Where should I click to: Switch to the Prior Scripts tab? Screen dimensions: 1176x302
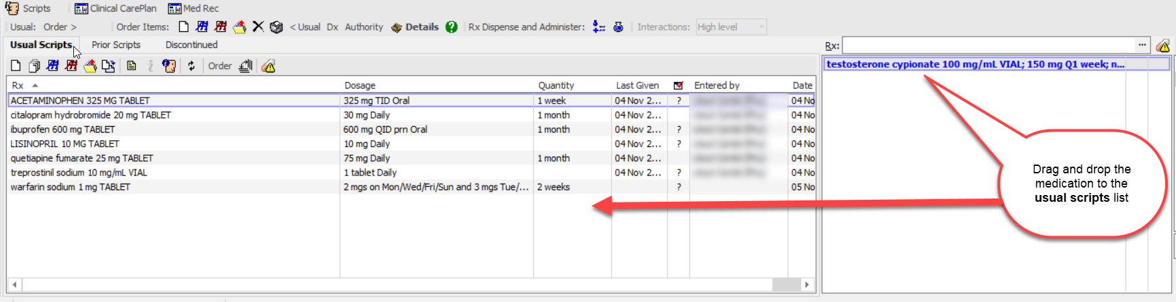coord(116,45)
